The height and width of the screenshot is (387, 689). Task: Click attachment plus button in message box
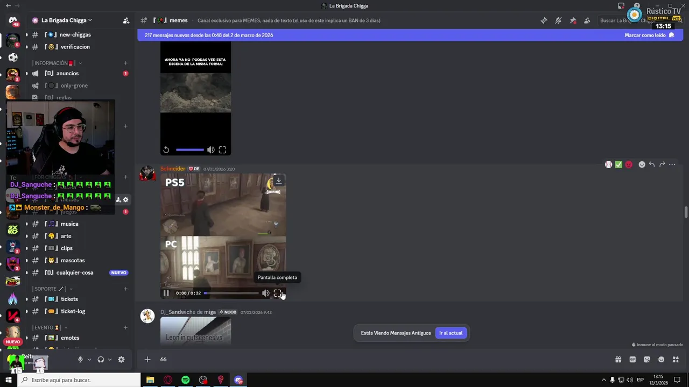pyautogui.click(x=147, y=359)
